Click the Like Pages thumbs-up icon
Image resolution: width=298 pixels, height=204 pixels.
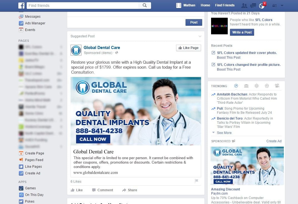coord(21,167)
